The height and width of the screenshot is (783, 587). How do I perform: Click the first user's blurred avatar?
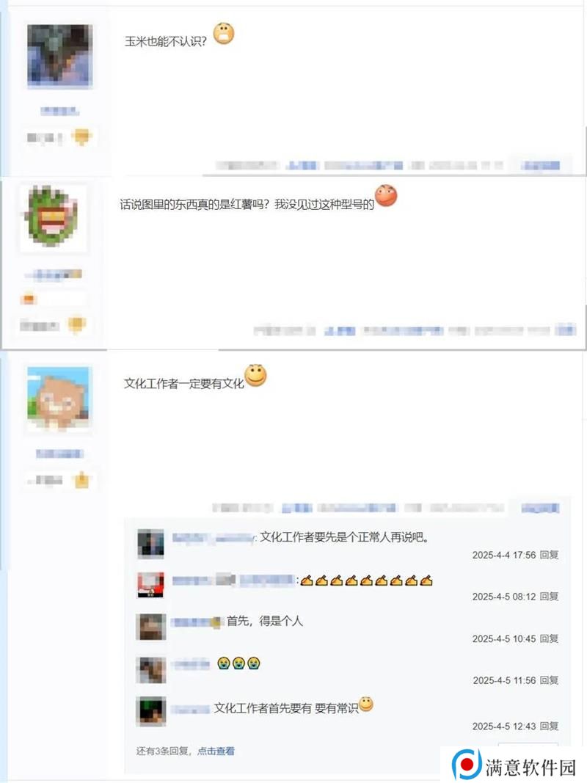click(59, 56)
